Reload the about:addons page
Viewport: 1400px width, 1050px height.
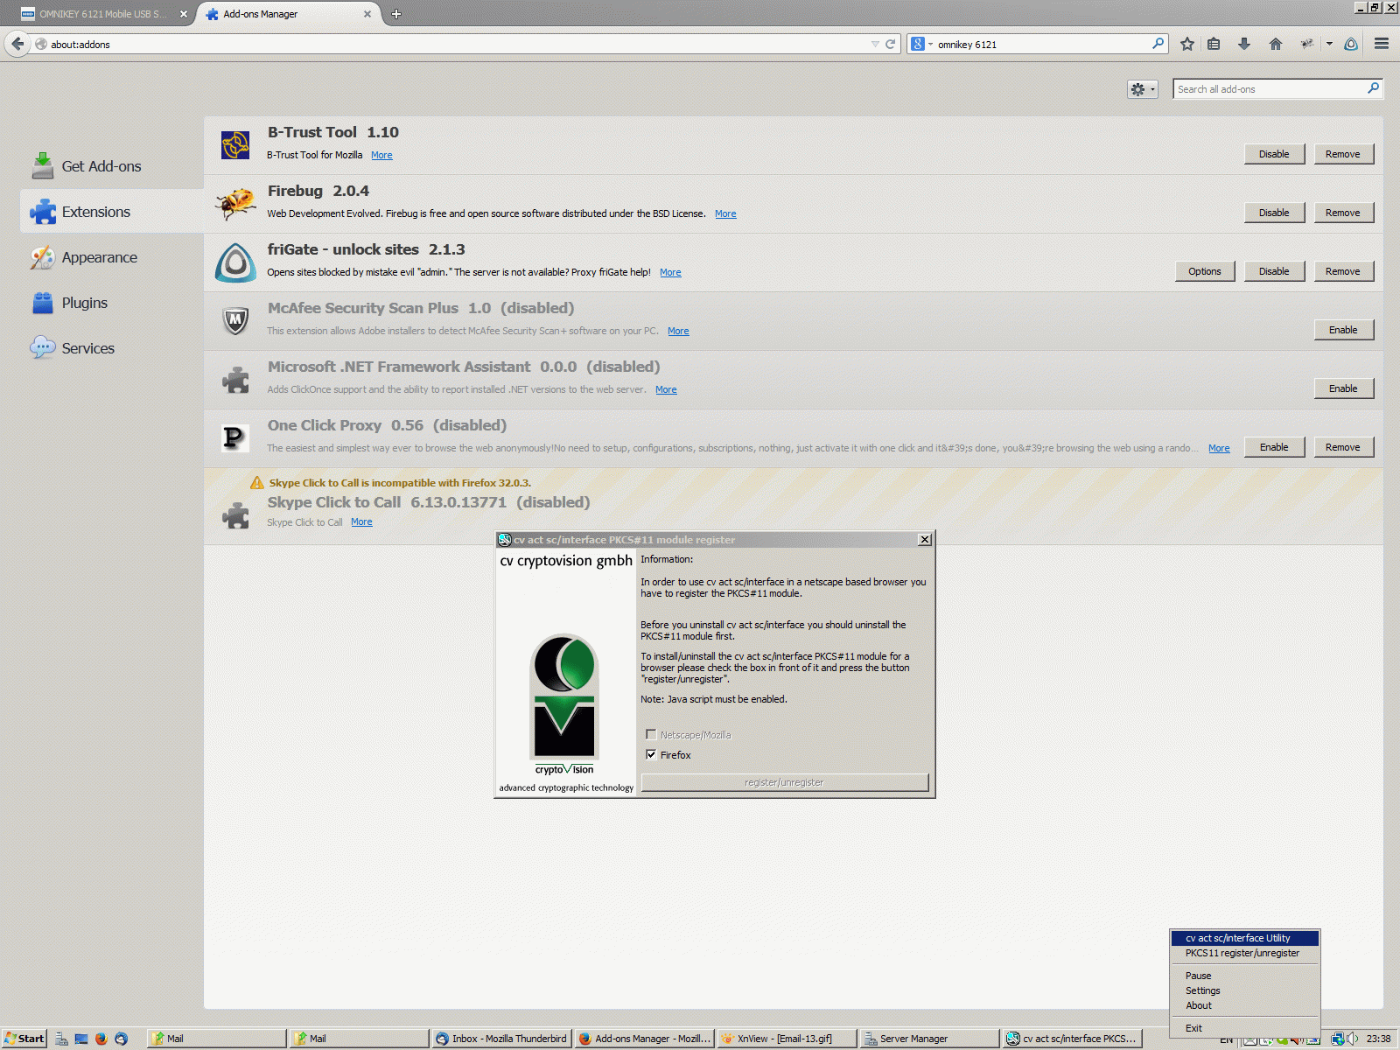891,44
